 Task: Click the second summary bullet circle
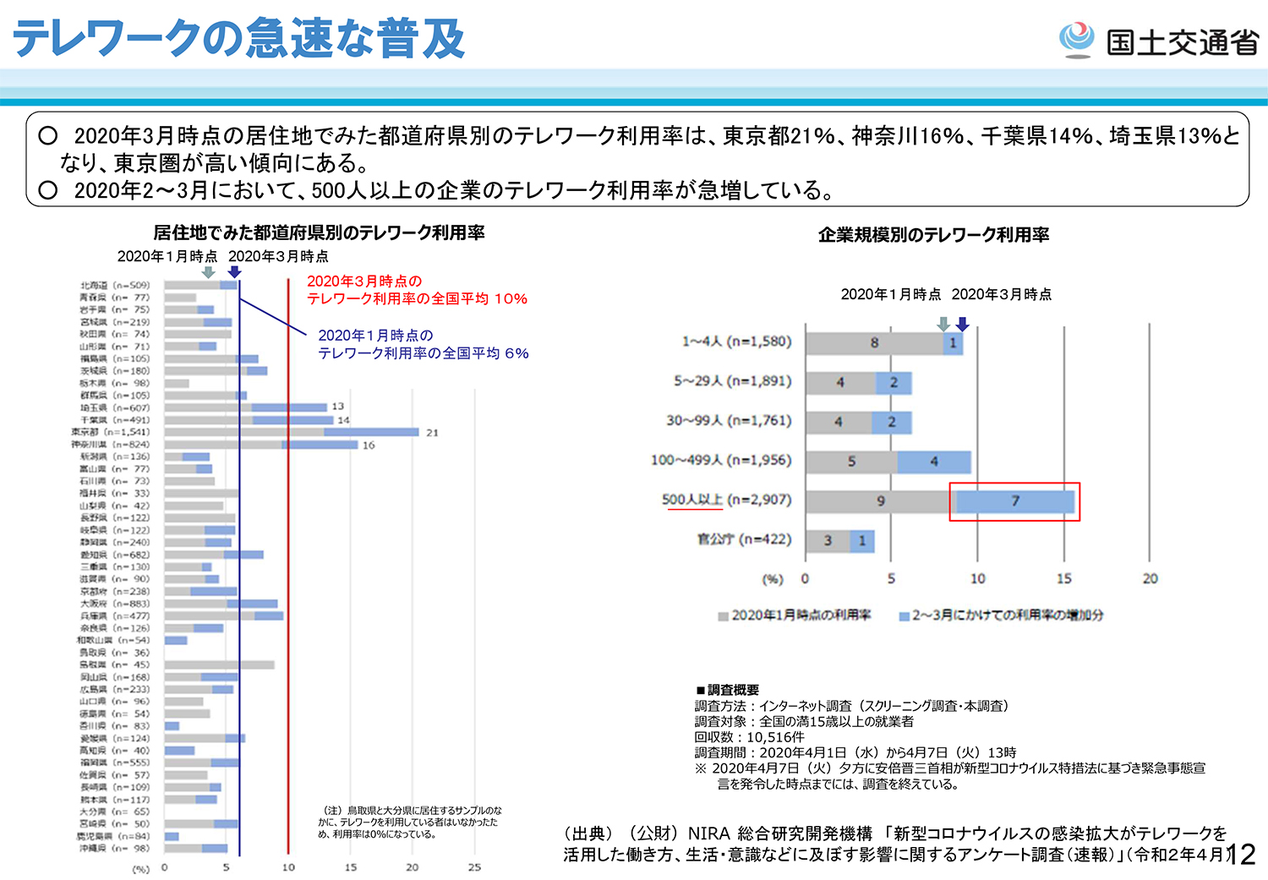[48, 190]
